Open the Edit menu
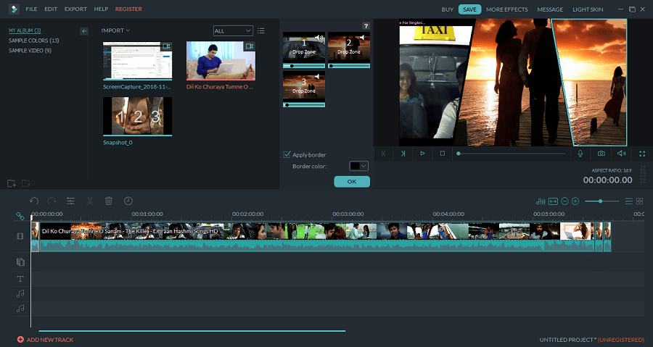This screenshot has width=653, height=347. pos(50,9)
